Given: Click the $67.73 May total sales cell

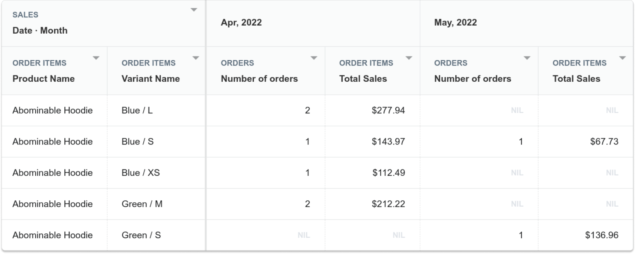Looking at the screenshot, I should 604,141.
